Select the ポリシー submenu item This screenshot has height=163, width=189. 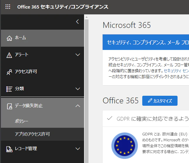tap(42, 121)
